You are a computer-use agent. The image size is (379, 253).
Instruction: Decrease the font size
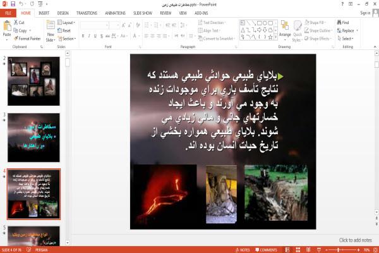coord(130,25)
